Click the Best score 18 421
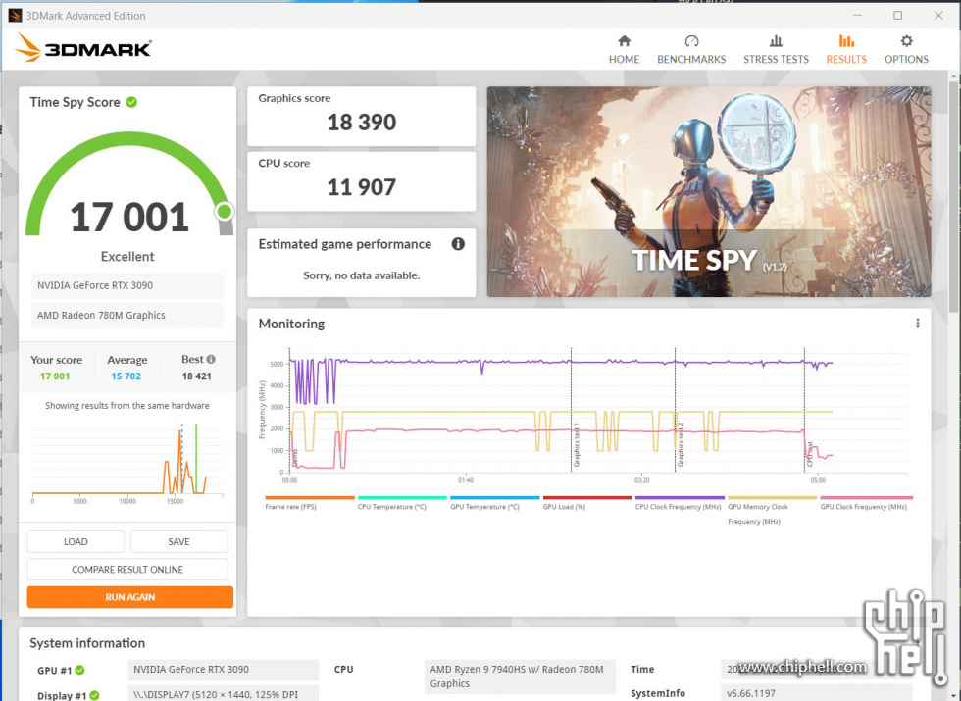 coord(196,376)
